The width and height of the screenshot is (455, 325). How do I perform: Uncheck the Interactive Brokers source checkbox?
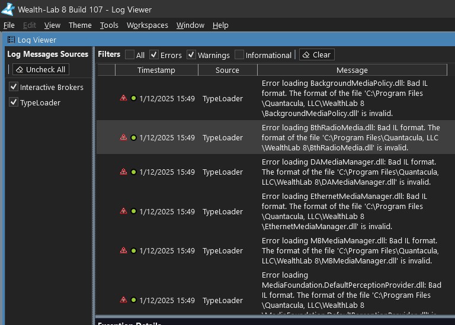click(x=14, y=87)
